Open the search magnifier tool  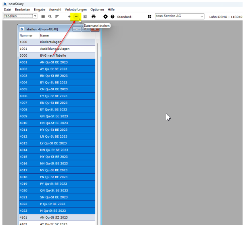(50, 17)
